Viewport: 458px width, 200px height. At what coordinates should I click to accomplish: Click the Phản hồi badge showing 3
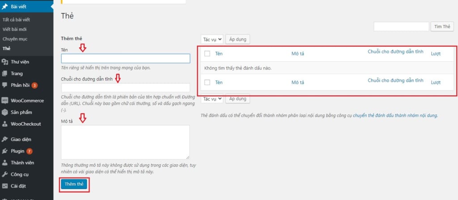click(34, 85)
